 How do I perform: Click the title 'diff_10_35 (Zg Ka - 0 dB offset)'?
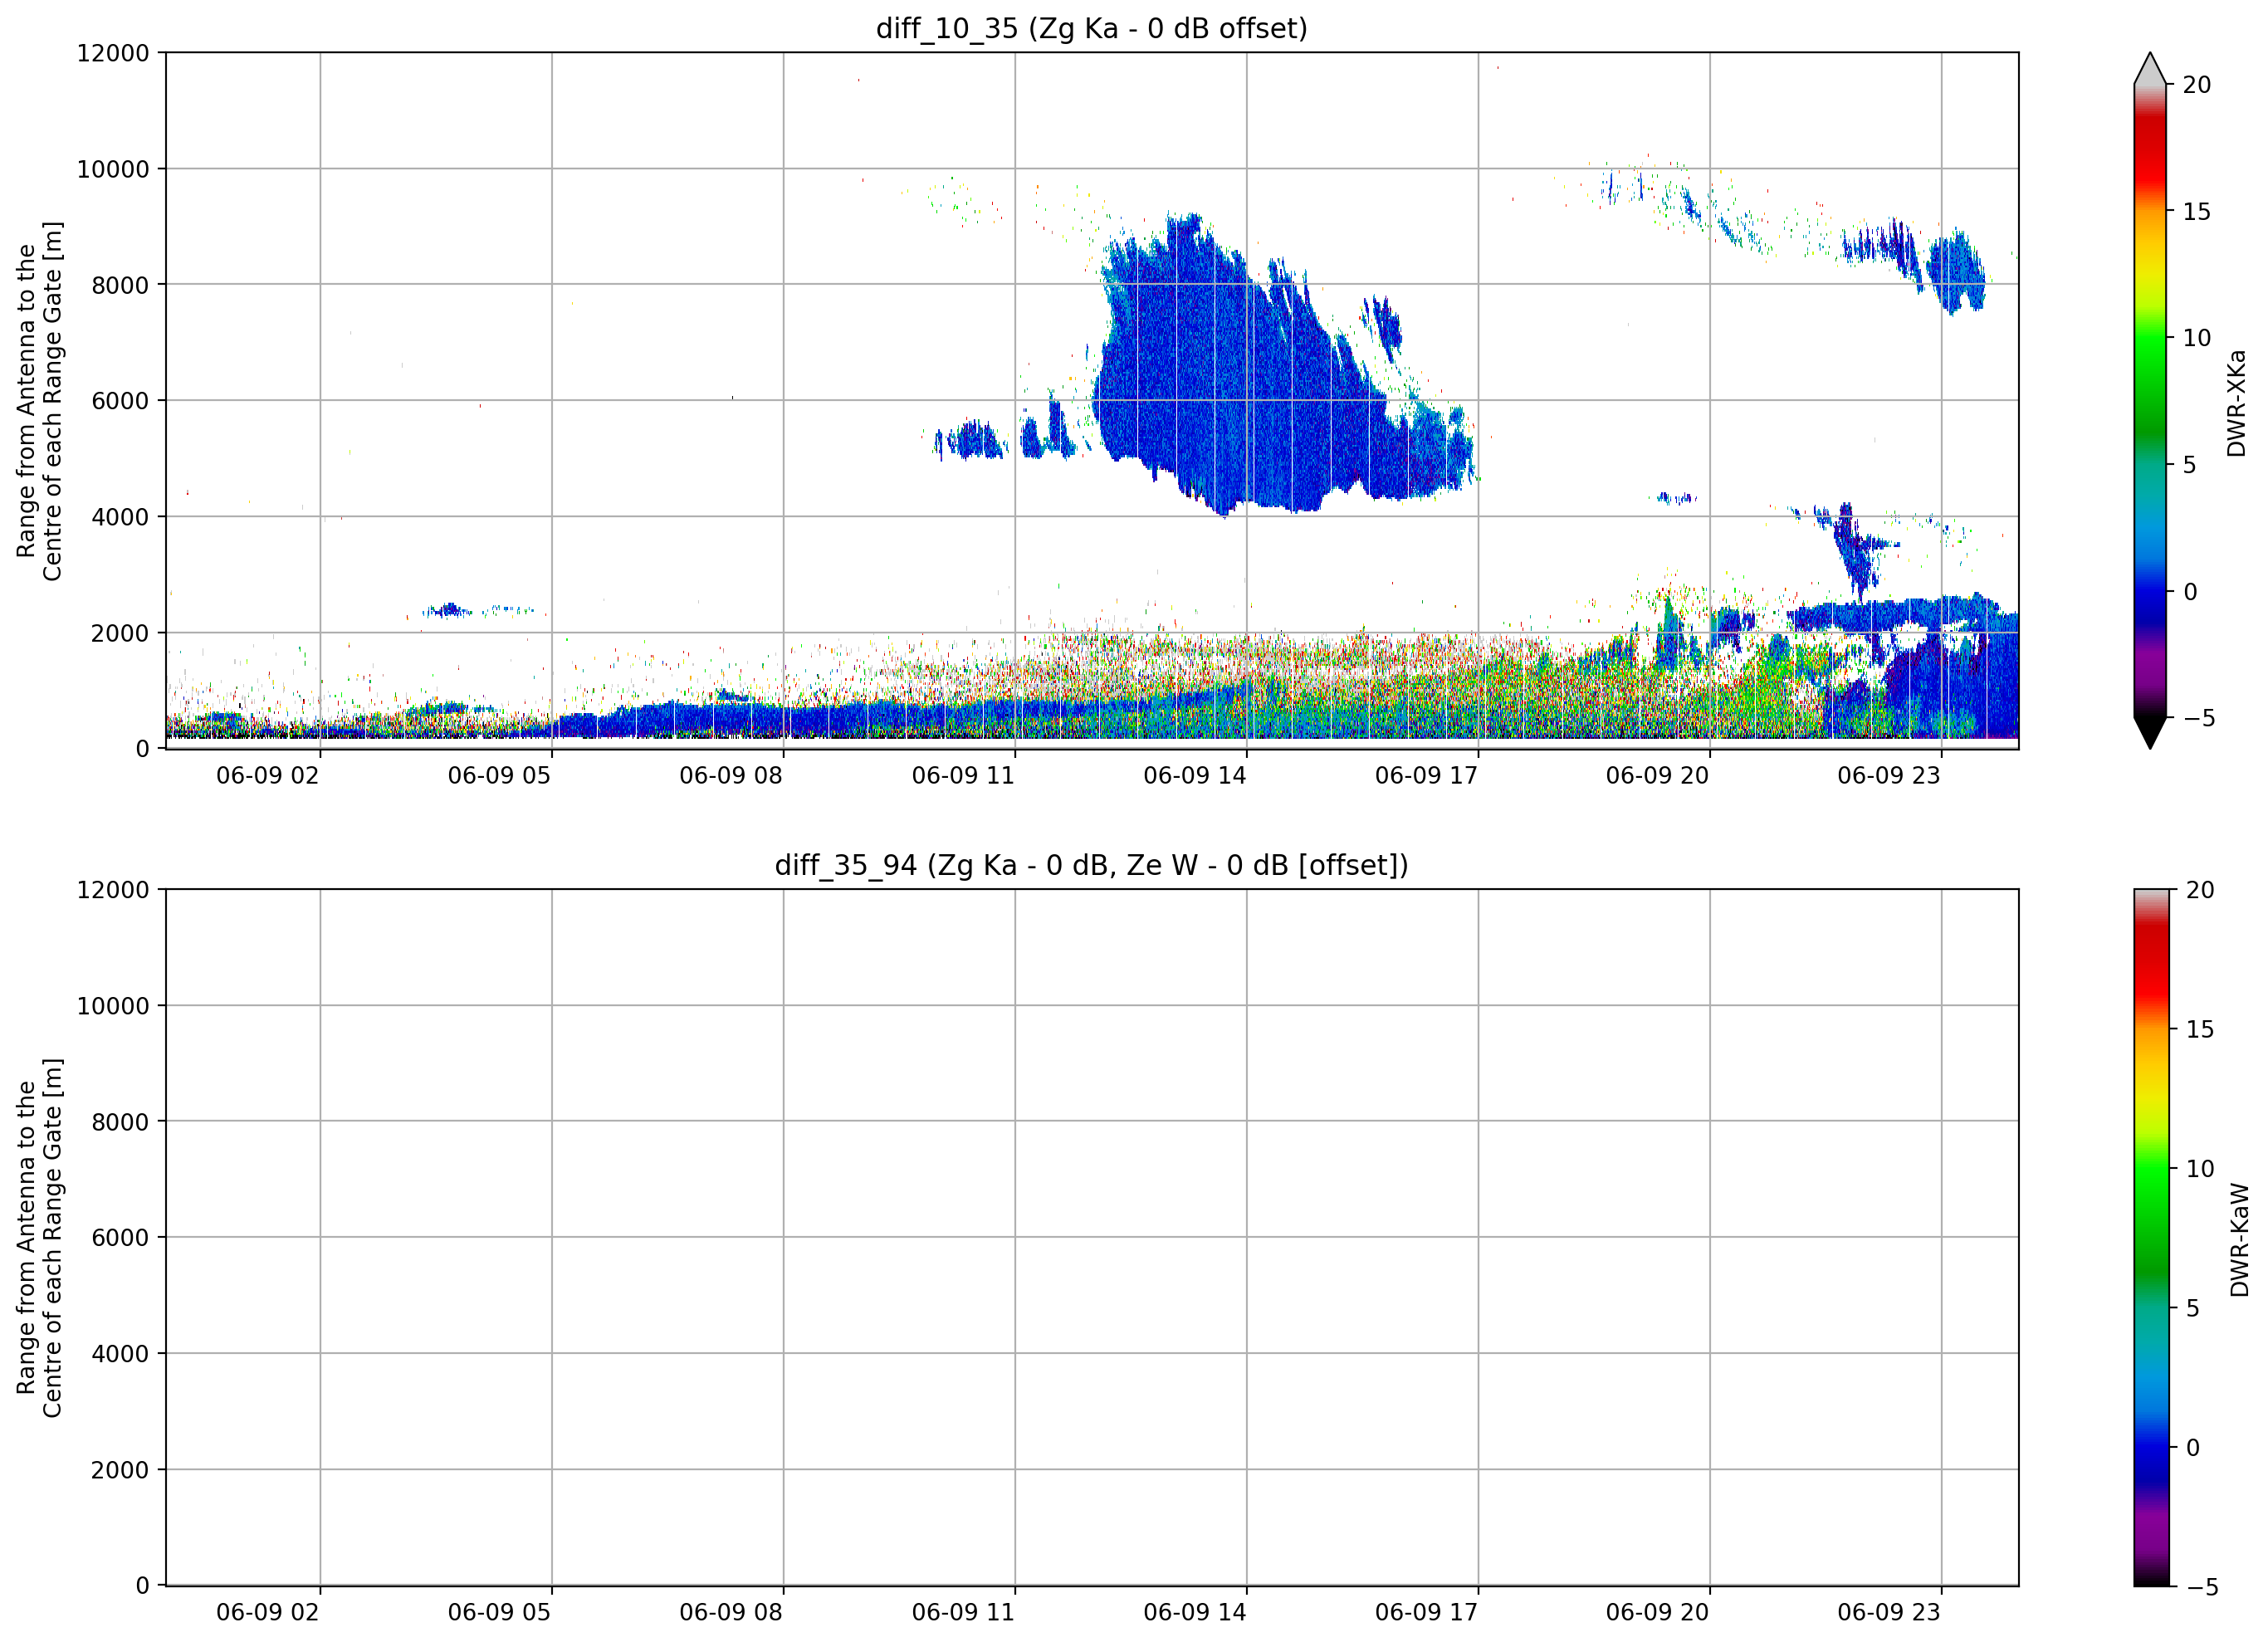click(1091, 28)
